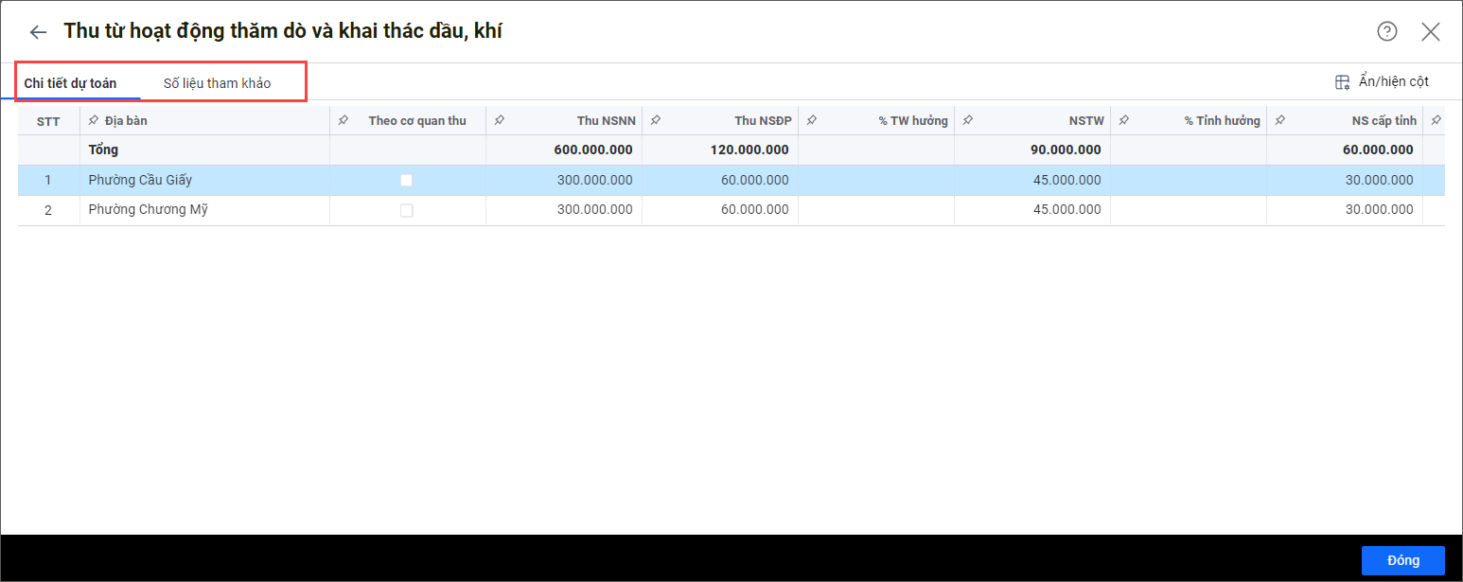Viewport: 1463px width, 582px height.
Task: Switch to Số liệu tham khảo tab
Action: tap(217, 83)
